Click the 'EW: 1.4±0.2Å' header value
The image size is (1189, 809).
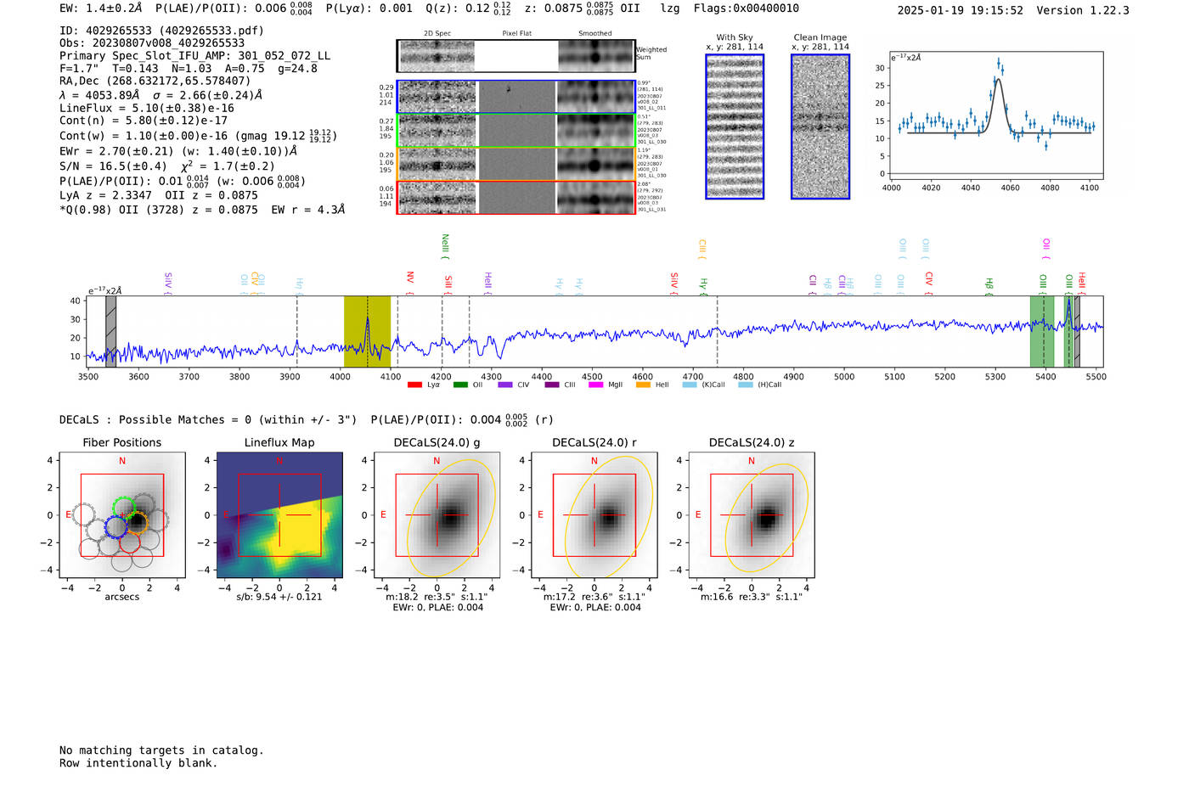(101, 8)
